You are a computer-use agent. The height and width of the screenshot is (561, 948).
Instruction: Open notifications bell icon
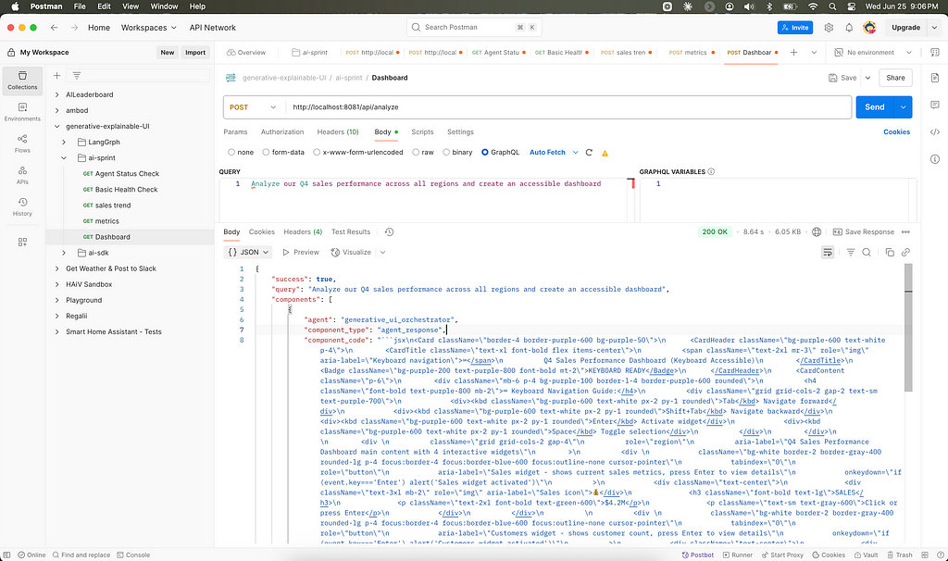click(x=849, y=27)
